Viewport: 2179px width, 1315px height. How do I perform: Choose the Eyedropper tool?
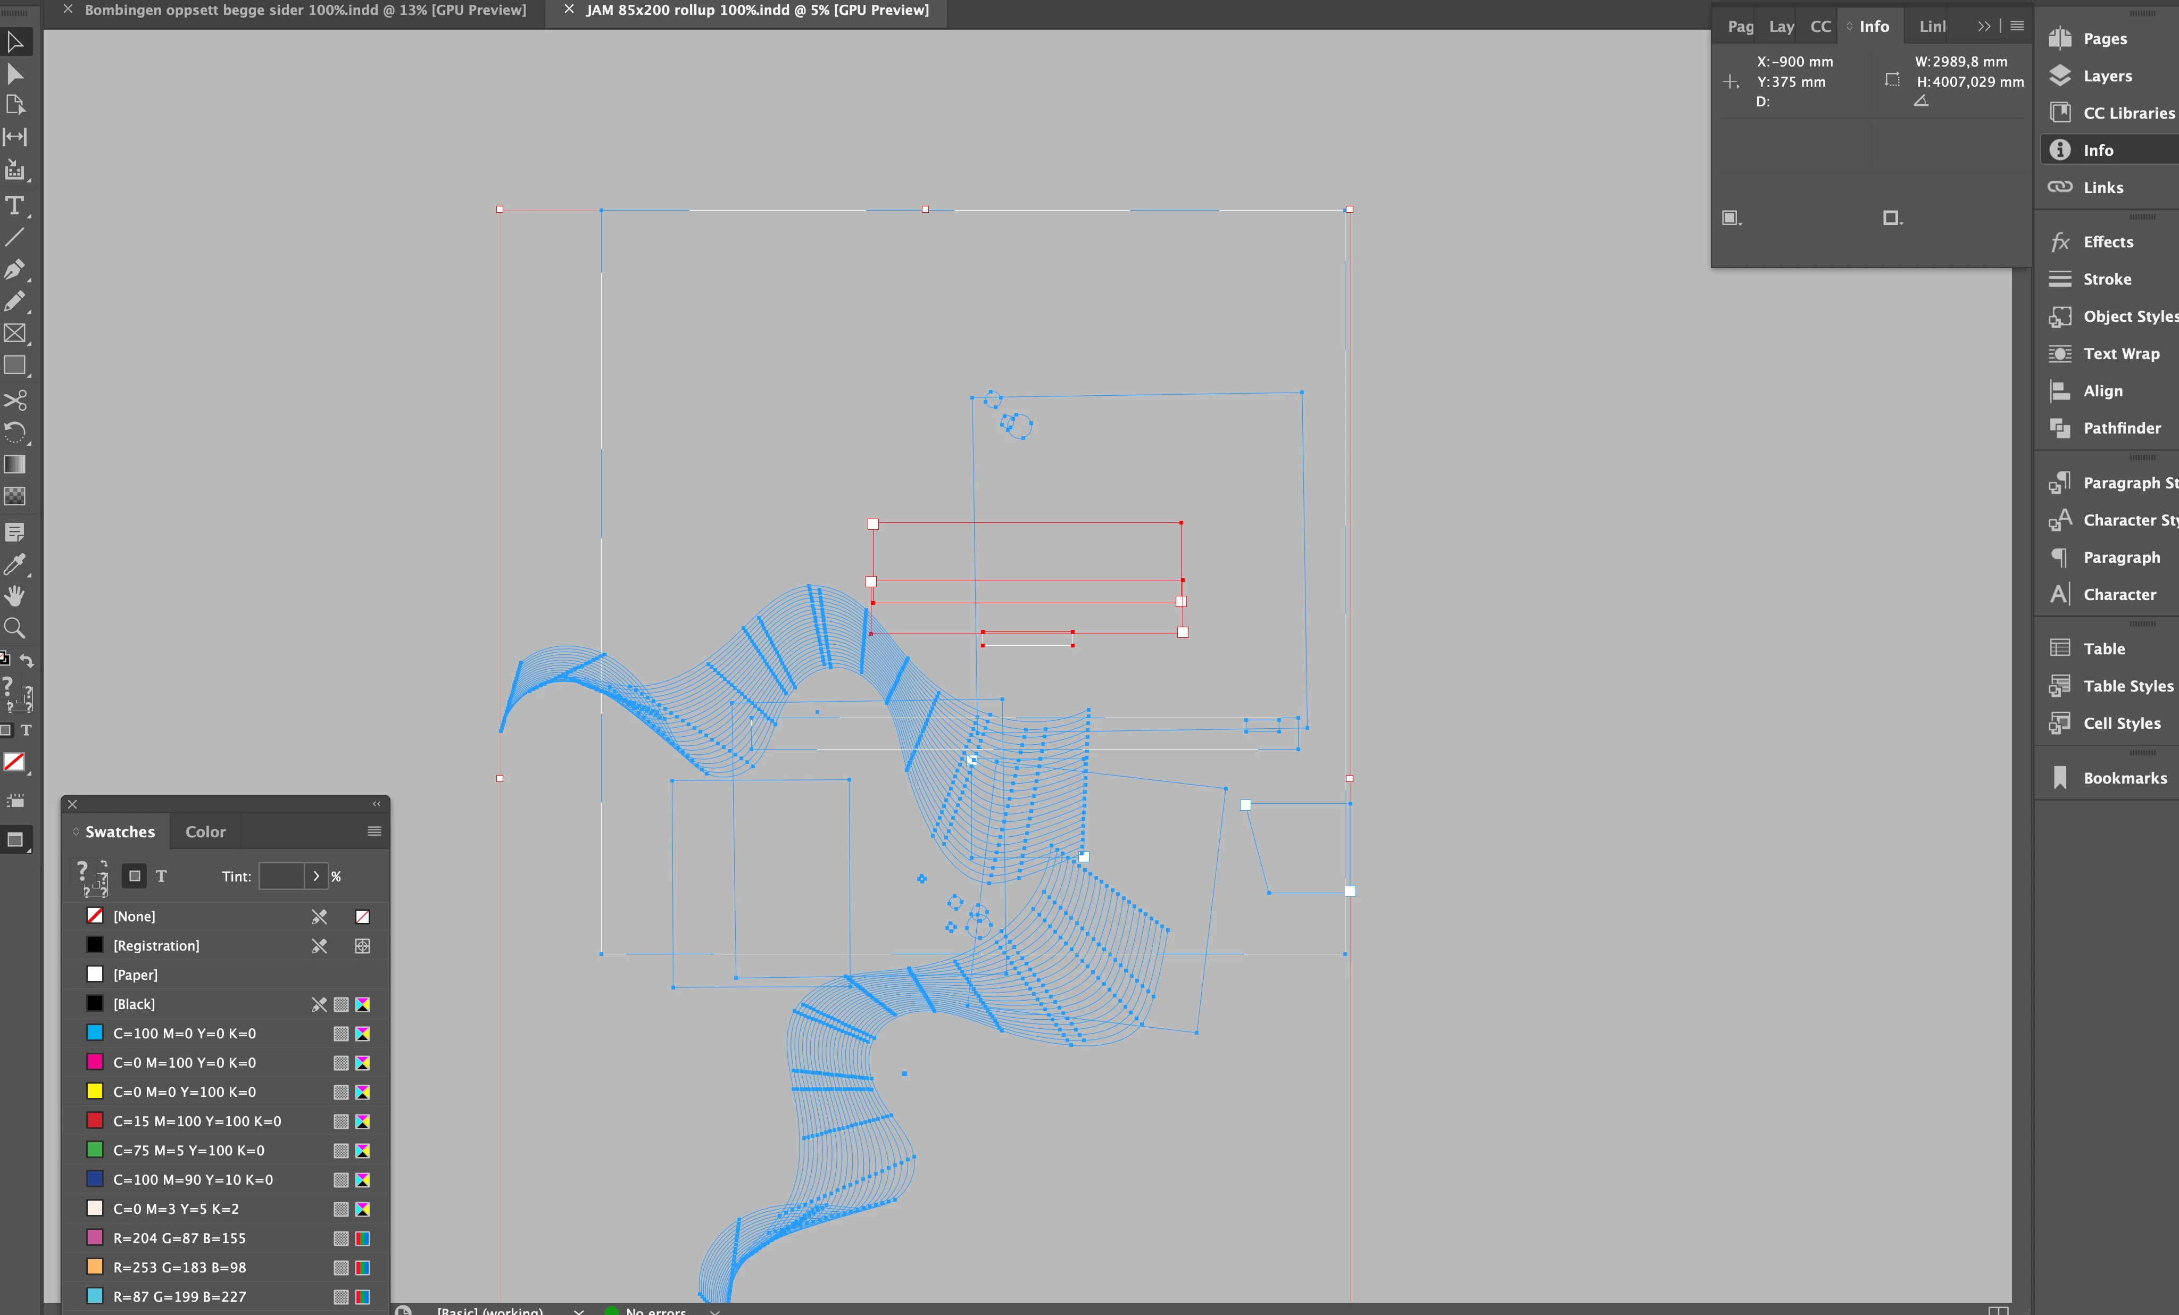tap(14, 564)
